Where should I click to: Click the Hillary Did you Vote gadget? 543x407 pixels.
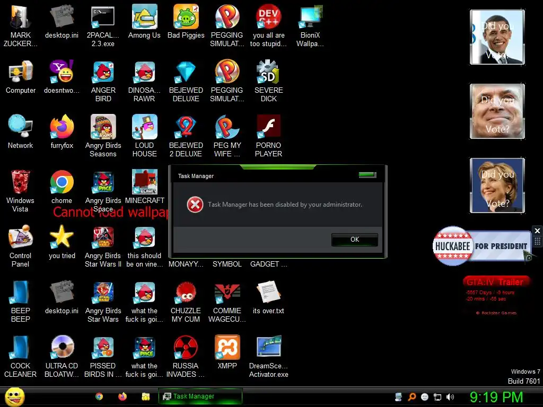(497, 185)
